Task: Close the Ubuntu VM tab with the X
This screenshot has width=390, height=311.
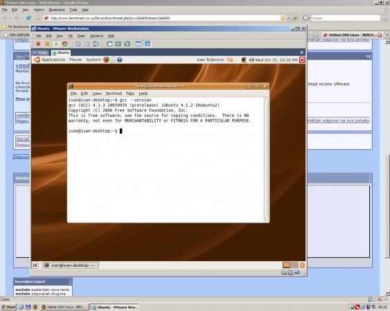Action: [x=302, y=53]
